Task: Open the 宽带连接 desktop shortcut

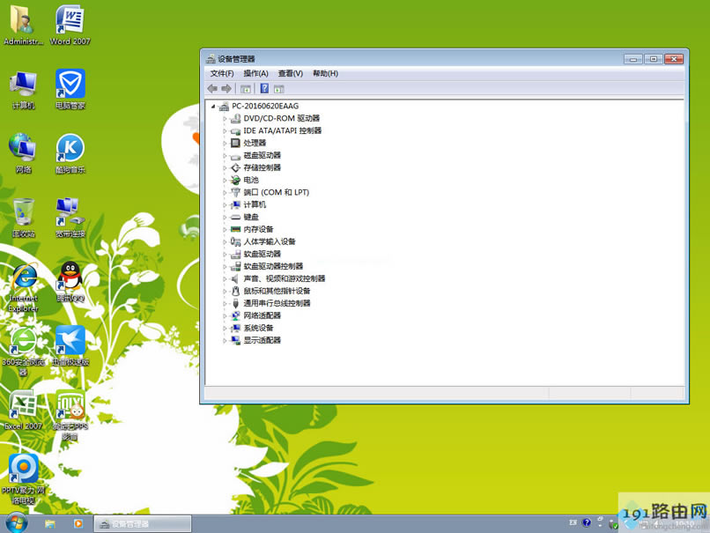Action: [70, 218]
